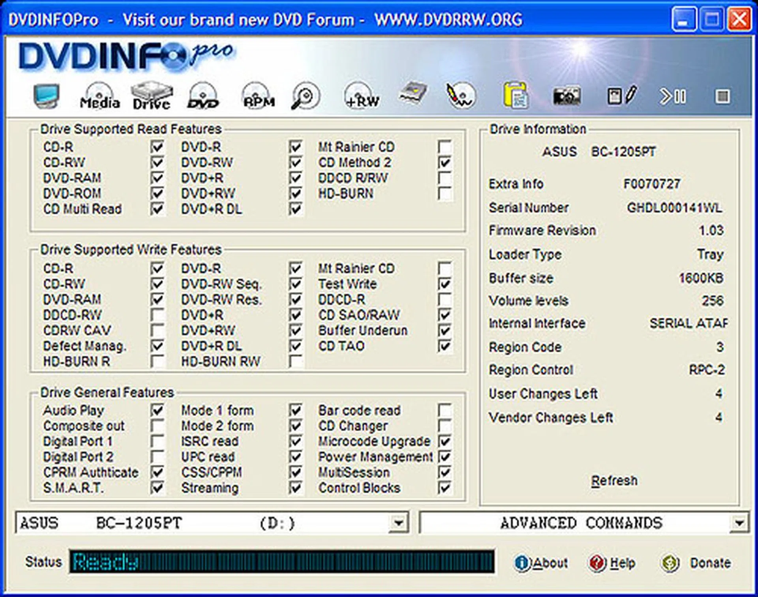Select the Drive toolbar icon
This screenshot has height=597, width=758.
[x=152, y=96]
